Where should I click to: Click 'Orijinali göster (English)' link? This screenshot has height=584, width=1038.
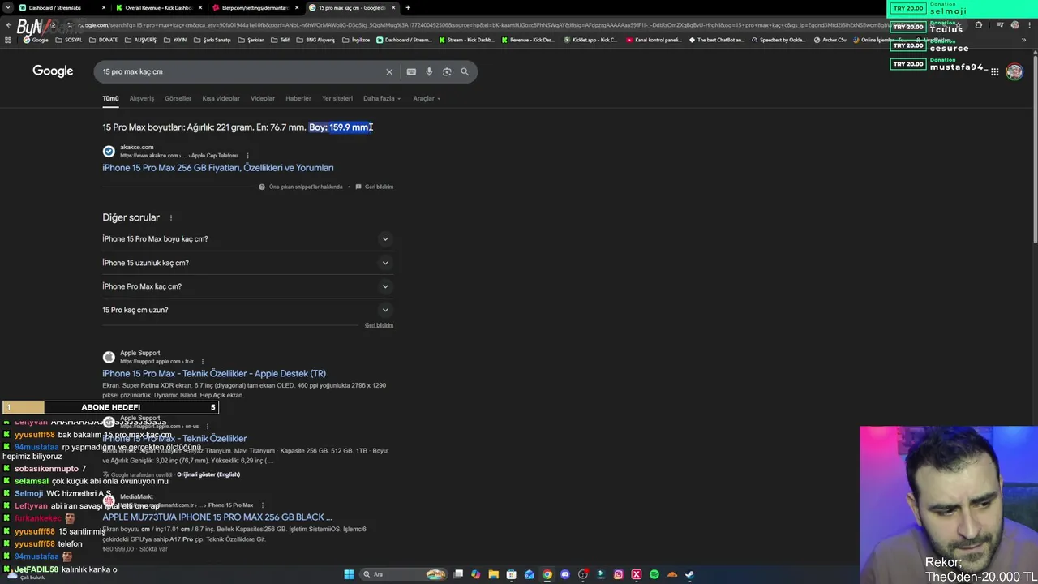[x=208, y=474]
